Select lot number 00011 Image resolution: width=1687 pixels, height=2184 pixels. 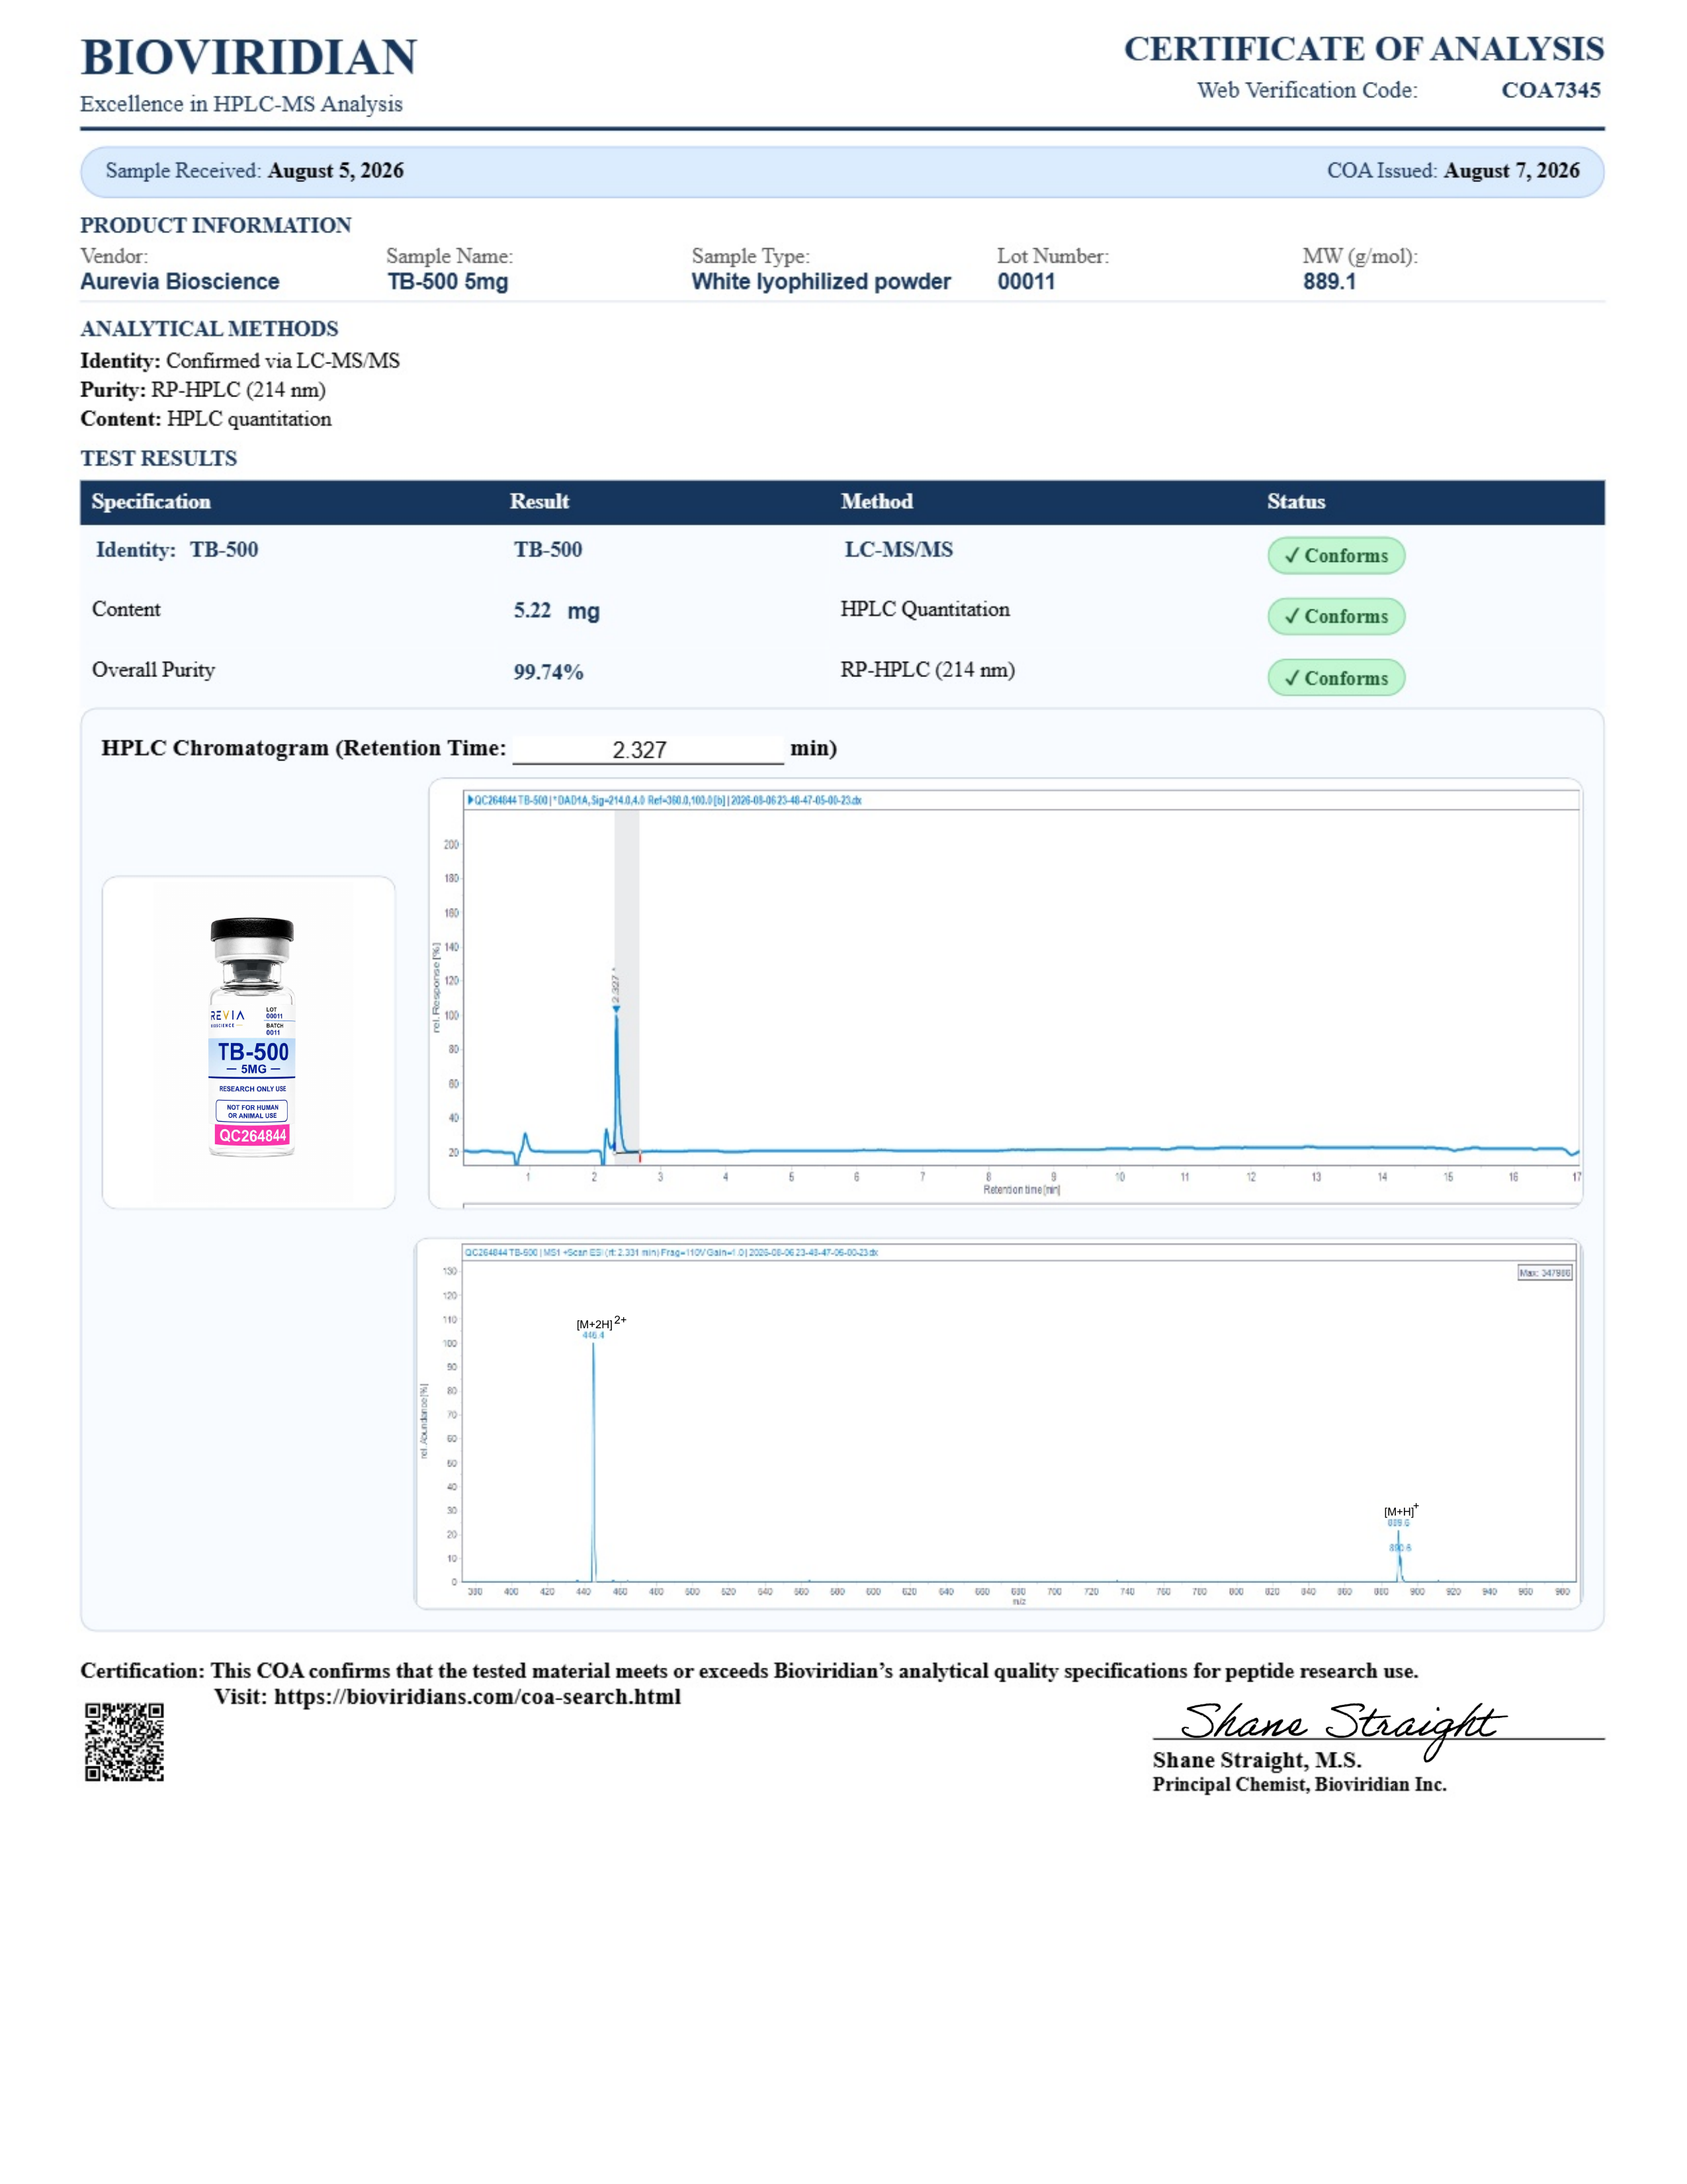tap(1026, 282)
